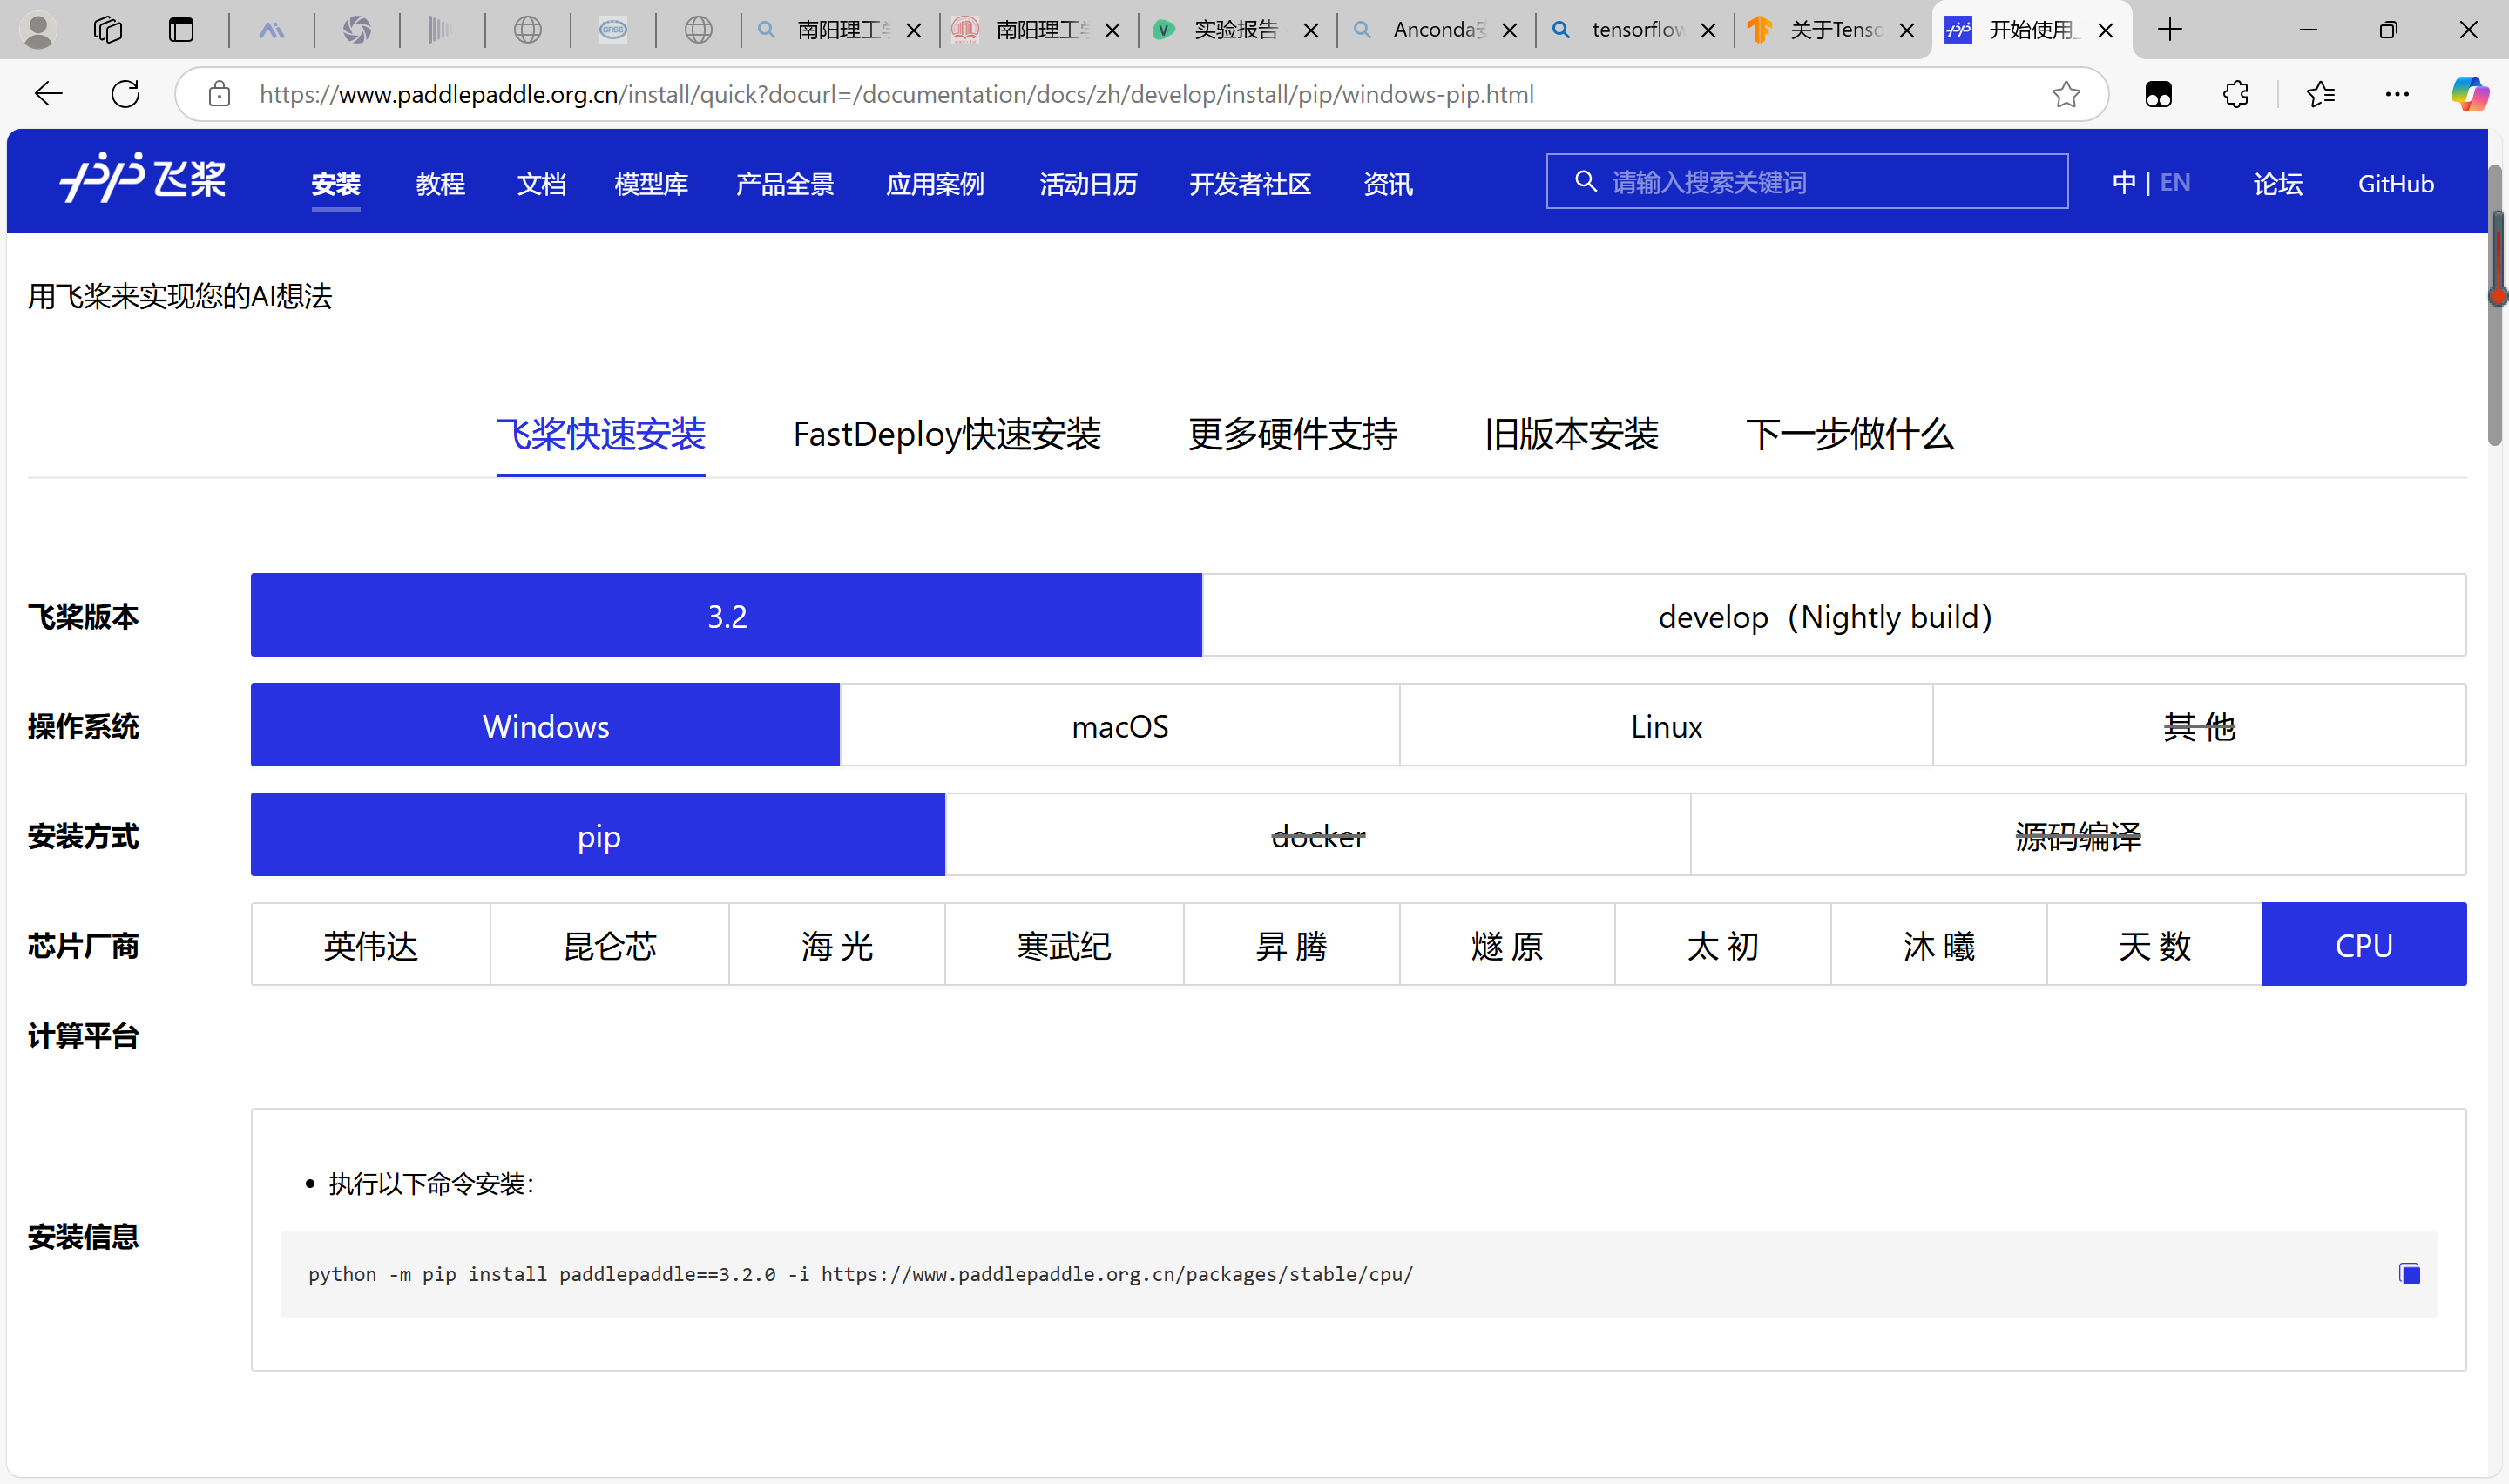
Task: Select 源码编译 install method
Action: point(2078,835)
